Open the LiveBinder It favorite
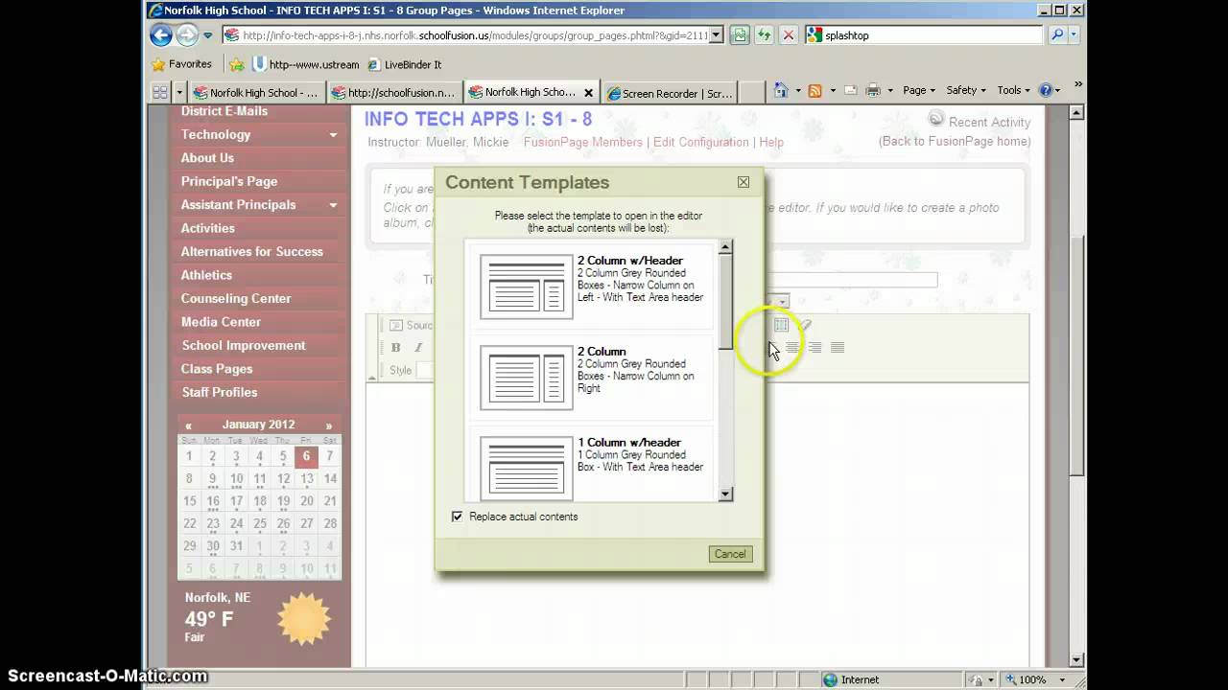 (x=404, y=64)
